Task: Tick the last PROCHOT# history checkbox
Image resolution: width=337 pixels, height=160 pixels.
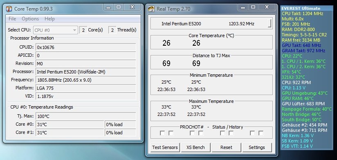Action: coord(261,133)
